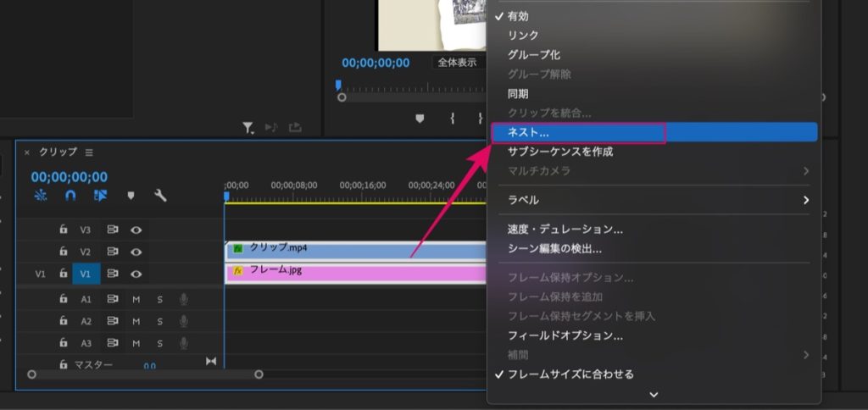Select the V1 track target button
Image resolution: width=868 pixels, height=410 pixels.
click(86, 274)
